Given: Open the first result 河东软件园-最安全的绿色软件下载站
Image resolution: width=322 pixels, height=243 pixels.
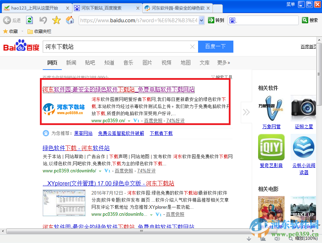Looking at the screenshot, I should coord(119,89).
